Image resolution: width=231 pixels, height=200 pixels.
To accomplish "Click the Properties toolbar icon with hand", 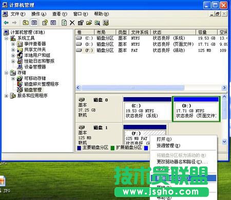I will pos(45,23).
